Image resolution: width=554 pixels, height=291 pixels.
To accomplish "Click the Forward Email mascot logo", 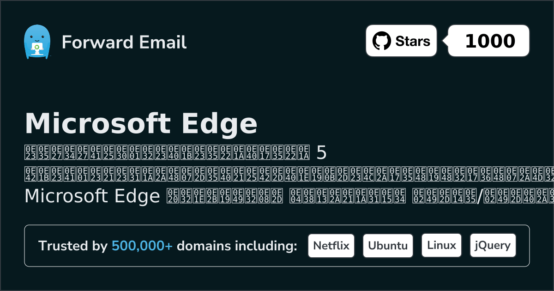I will click(x=36, y=42).
